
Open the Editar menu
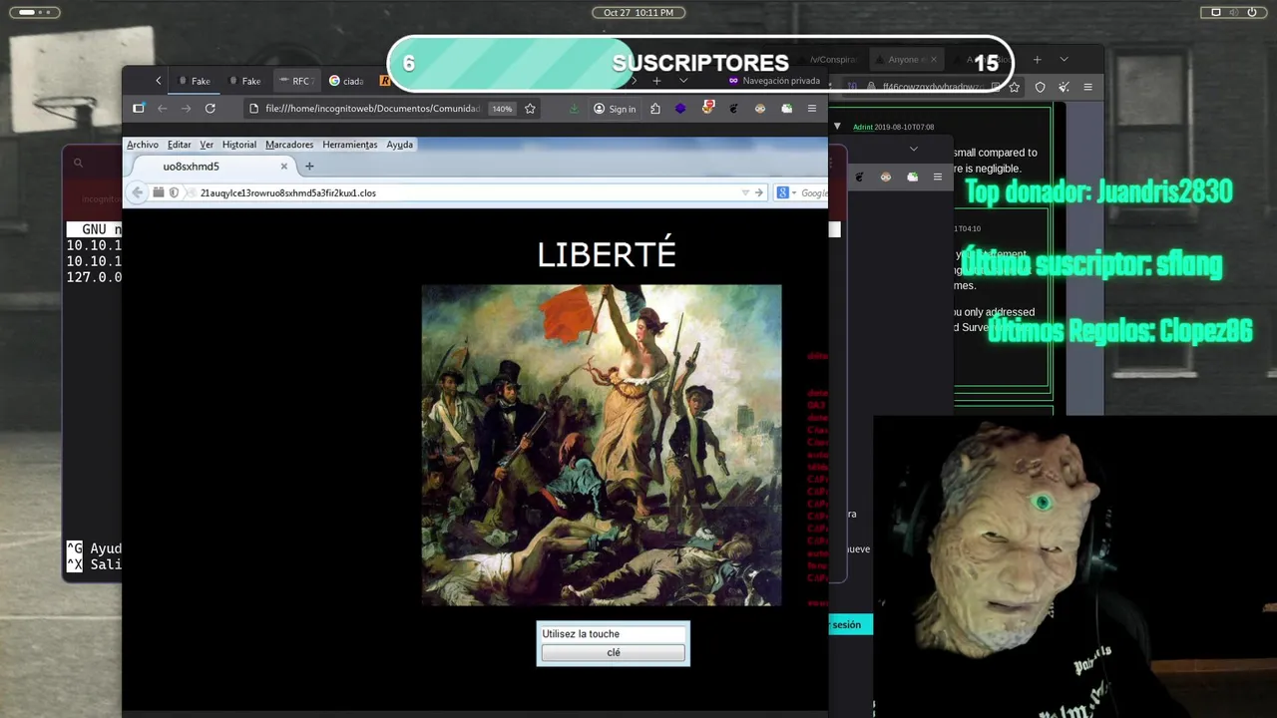180,145
